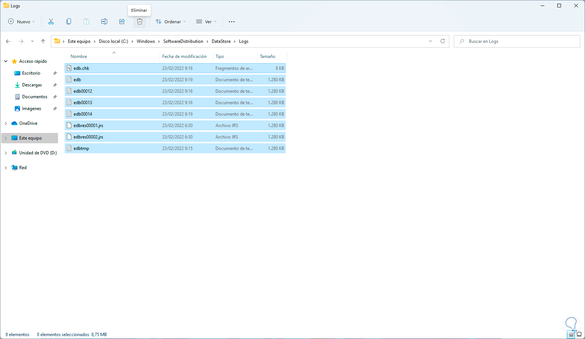Switch to details view layout icon
The height and width of the screenshot is (339, 585).
pos(571,335)
